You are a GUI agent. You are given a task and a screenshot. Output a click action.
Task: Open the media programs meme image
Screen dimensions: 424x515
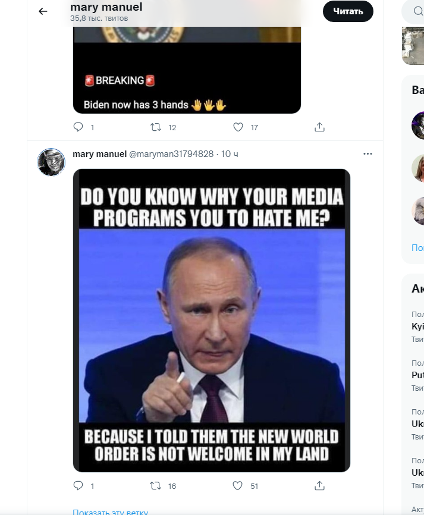pyautogui.click(x=211, y=320)
